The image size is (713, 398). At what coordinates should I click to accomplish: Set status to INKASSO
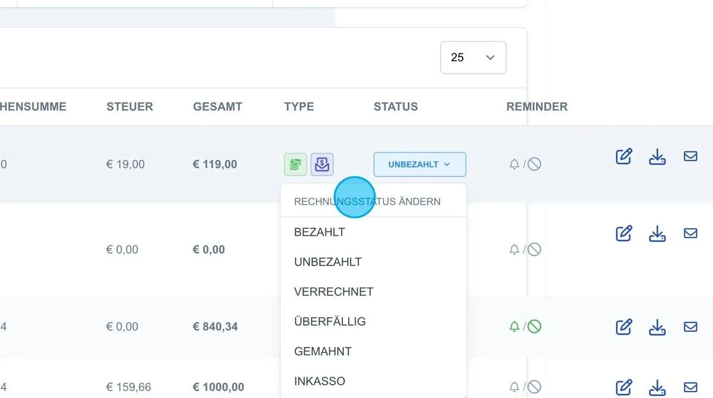pyautogui.click(x=374, y=381)
